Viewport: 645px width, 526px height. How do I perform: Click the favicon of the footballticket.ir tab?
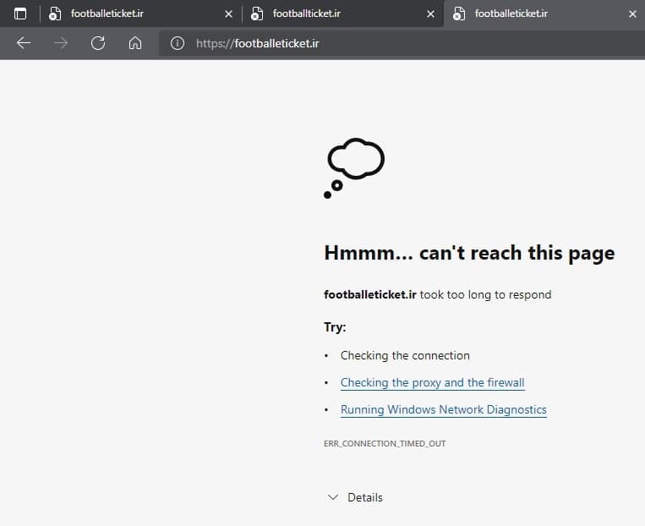(258, 14)
